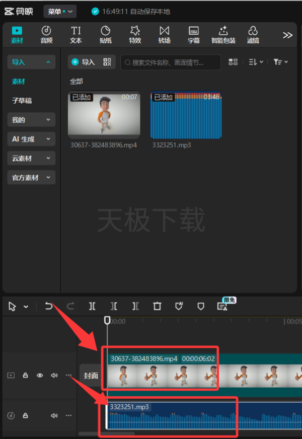This screenshot has height=439, width=302.
Task: Click the audio track type icon
Action: (11, 415)
